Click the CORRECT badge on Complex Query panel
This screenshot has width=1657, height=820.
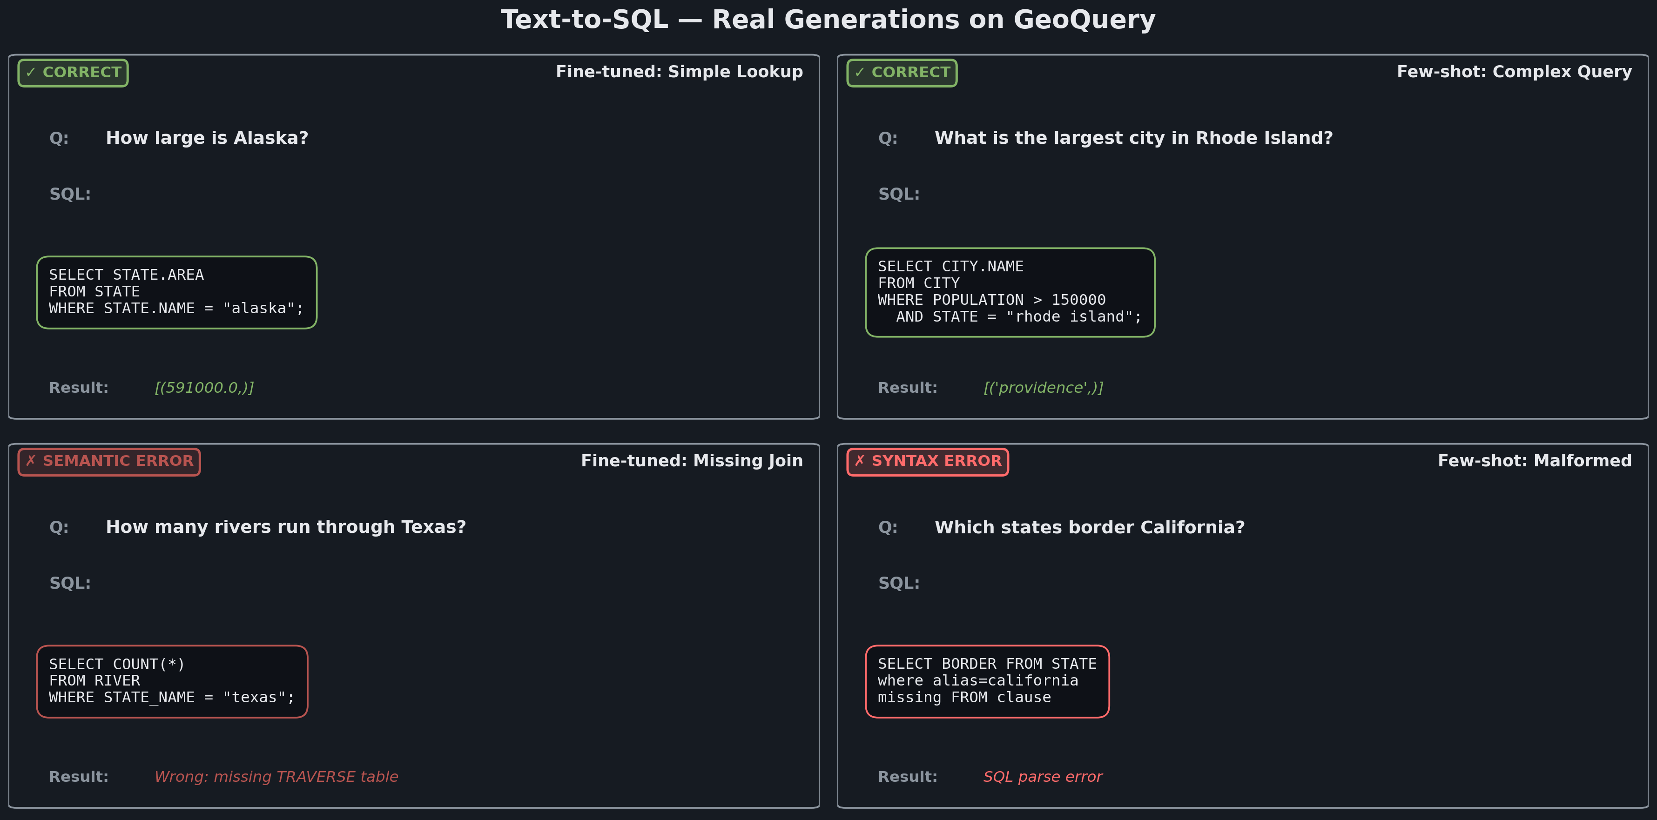click(x=901, y=73)
